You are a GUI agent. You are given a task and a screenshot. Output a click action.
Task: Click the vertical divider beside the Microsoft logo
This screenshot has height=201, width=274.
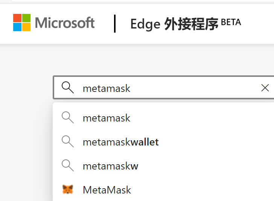pos(115,24)
